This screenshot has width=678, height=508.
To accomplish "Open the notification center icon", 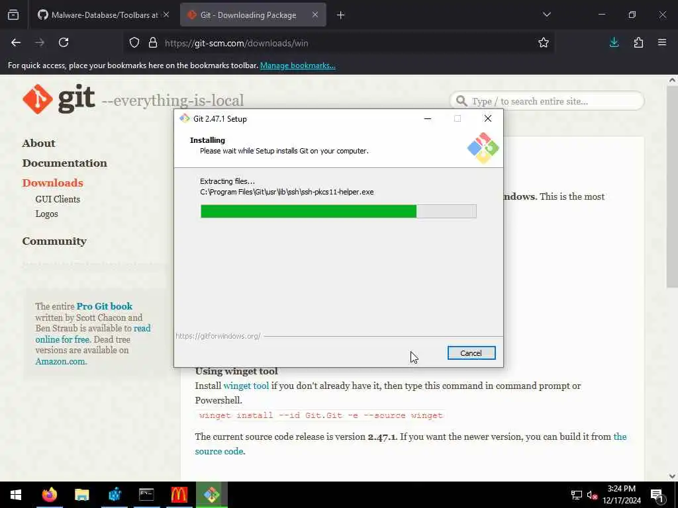I will pos(657,495).
